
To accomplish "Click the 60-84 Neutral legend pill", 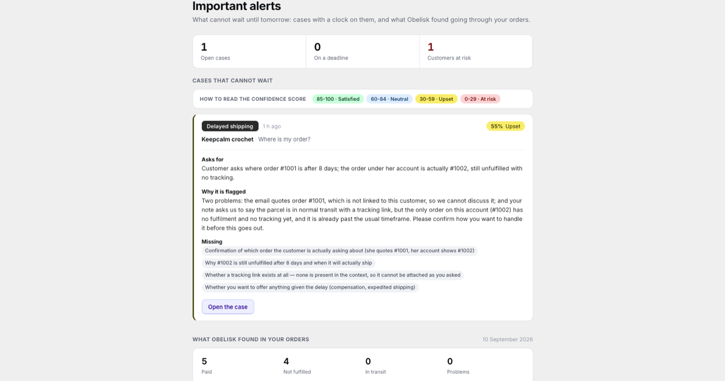I will (389, 99).
